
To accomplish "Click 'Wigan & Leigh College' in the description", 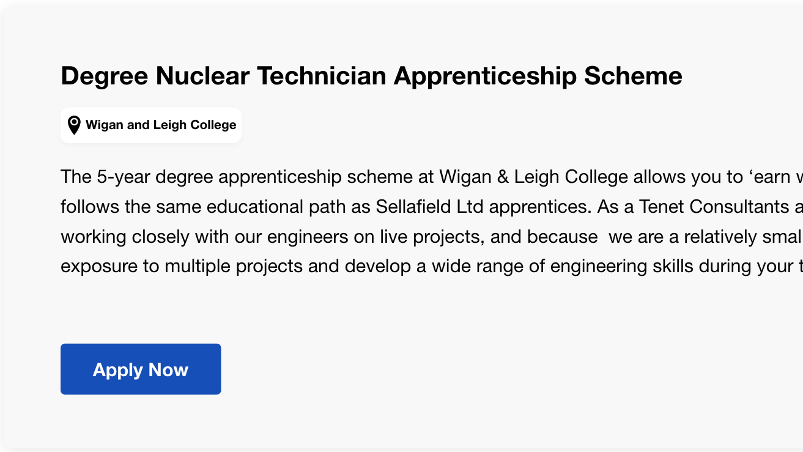I will [x=533, y=177].
